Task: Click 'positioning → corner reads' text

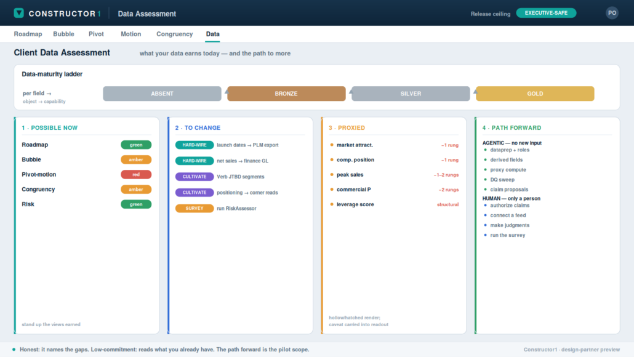Action: pos(247,193)
